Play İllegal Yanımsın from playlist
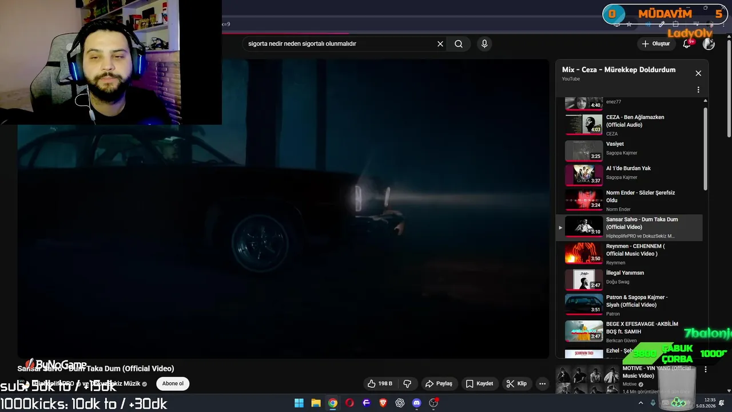The width and height of the screenshot is (732, 412). coord(629,280)
